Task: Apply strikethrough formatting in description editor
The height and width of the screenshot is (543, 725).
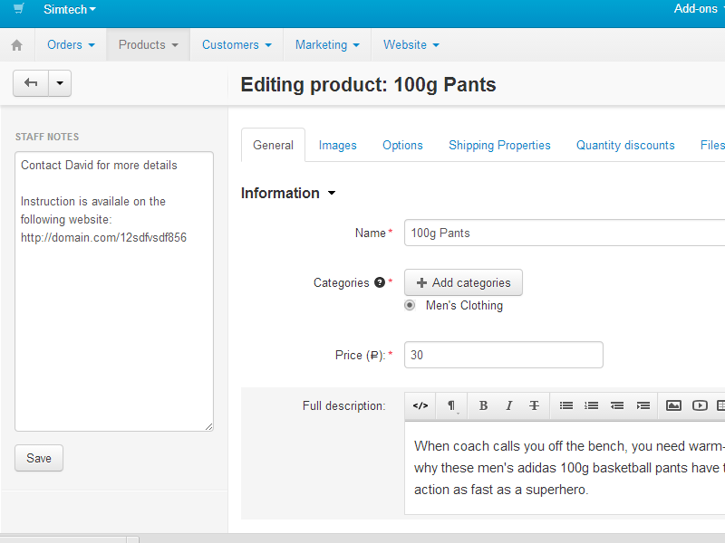Action: pos(534,405)
